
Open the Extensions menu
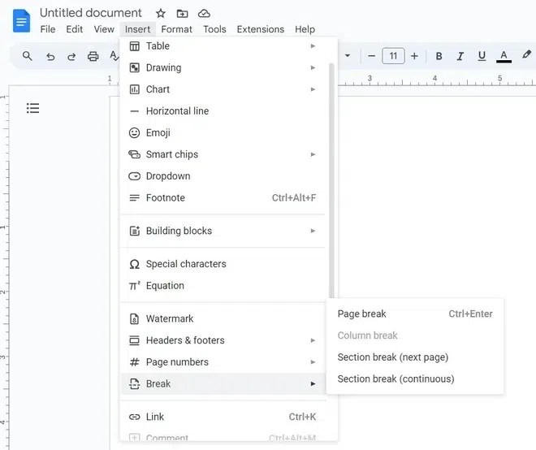point(261,29)
